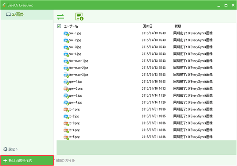Click the epm-3.jpg file icon
The width and height of the screenshot is (237, 166).
(66, 96)
